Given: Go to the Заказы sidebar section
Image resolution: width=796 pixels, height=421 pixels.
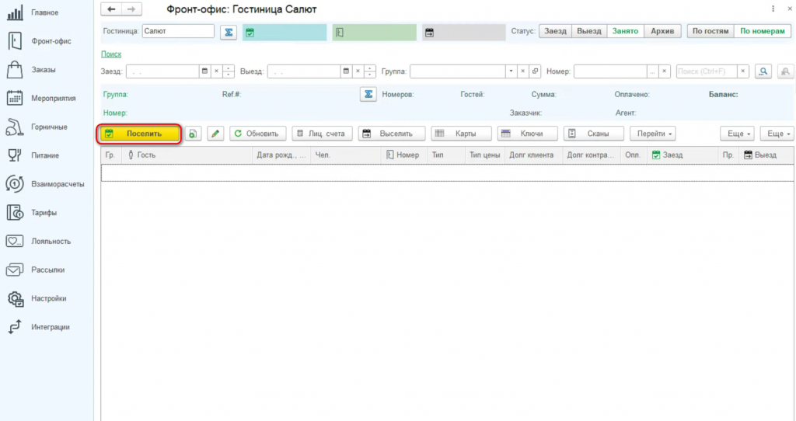Looking at the screenshot, I should (31, 69).
